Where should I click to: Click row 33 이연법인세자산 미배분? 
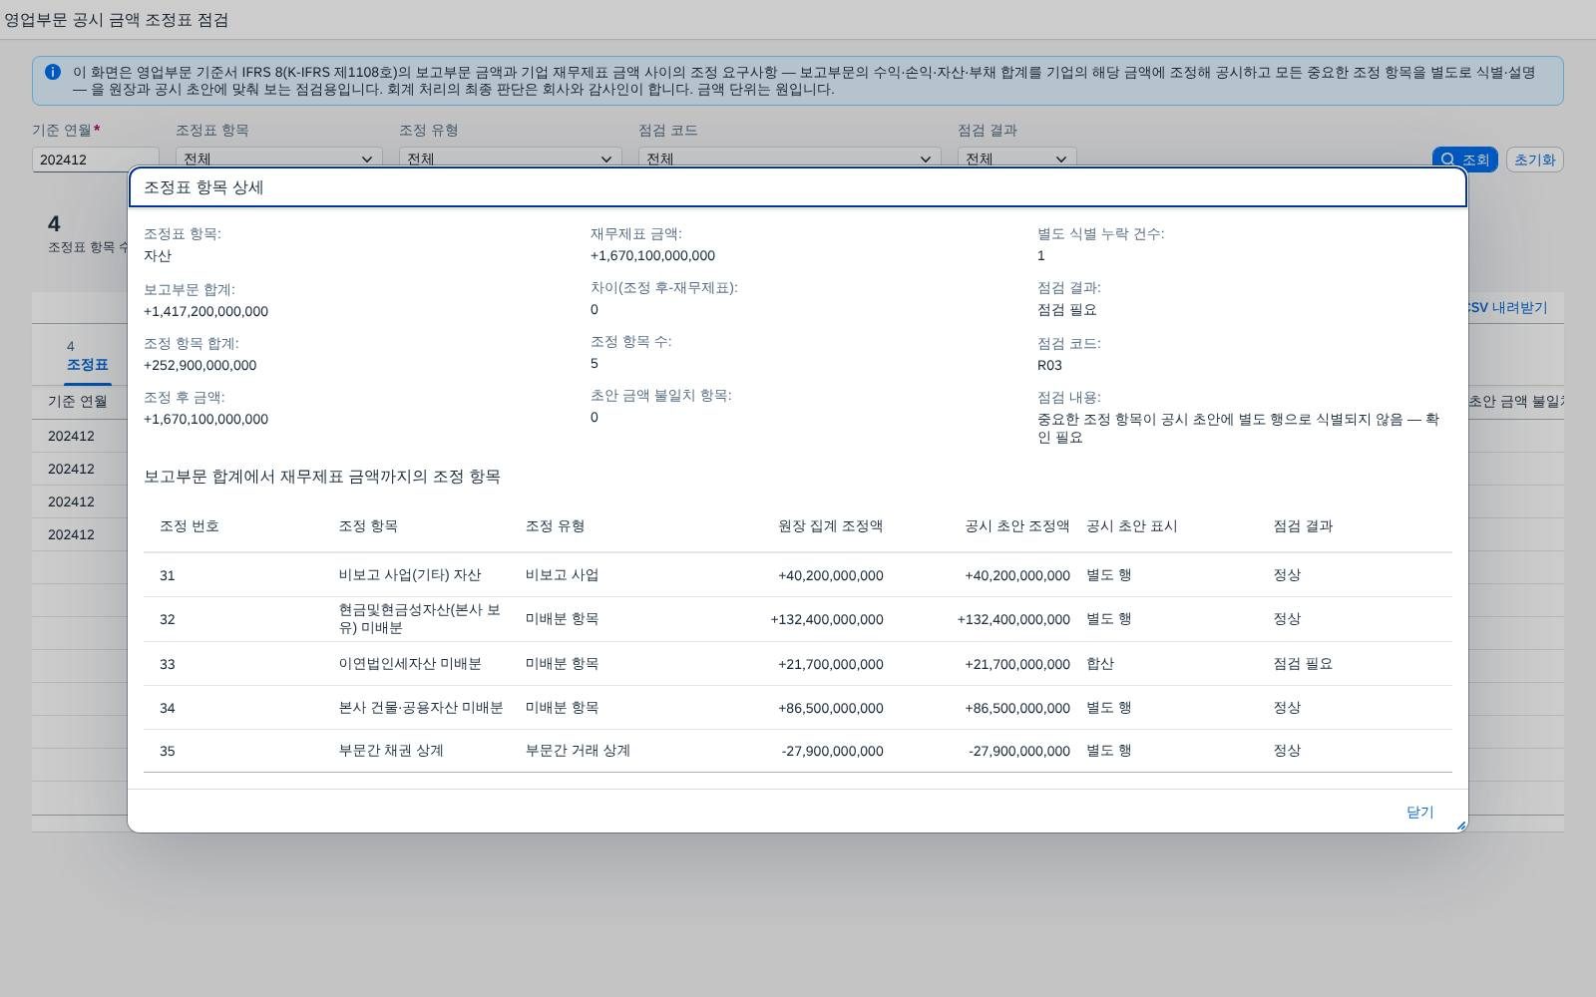798,664
